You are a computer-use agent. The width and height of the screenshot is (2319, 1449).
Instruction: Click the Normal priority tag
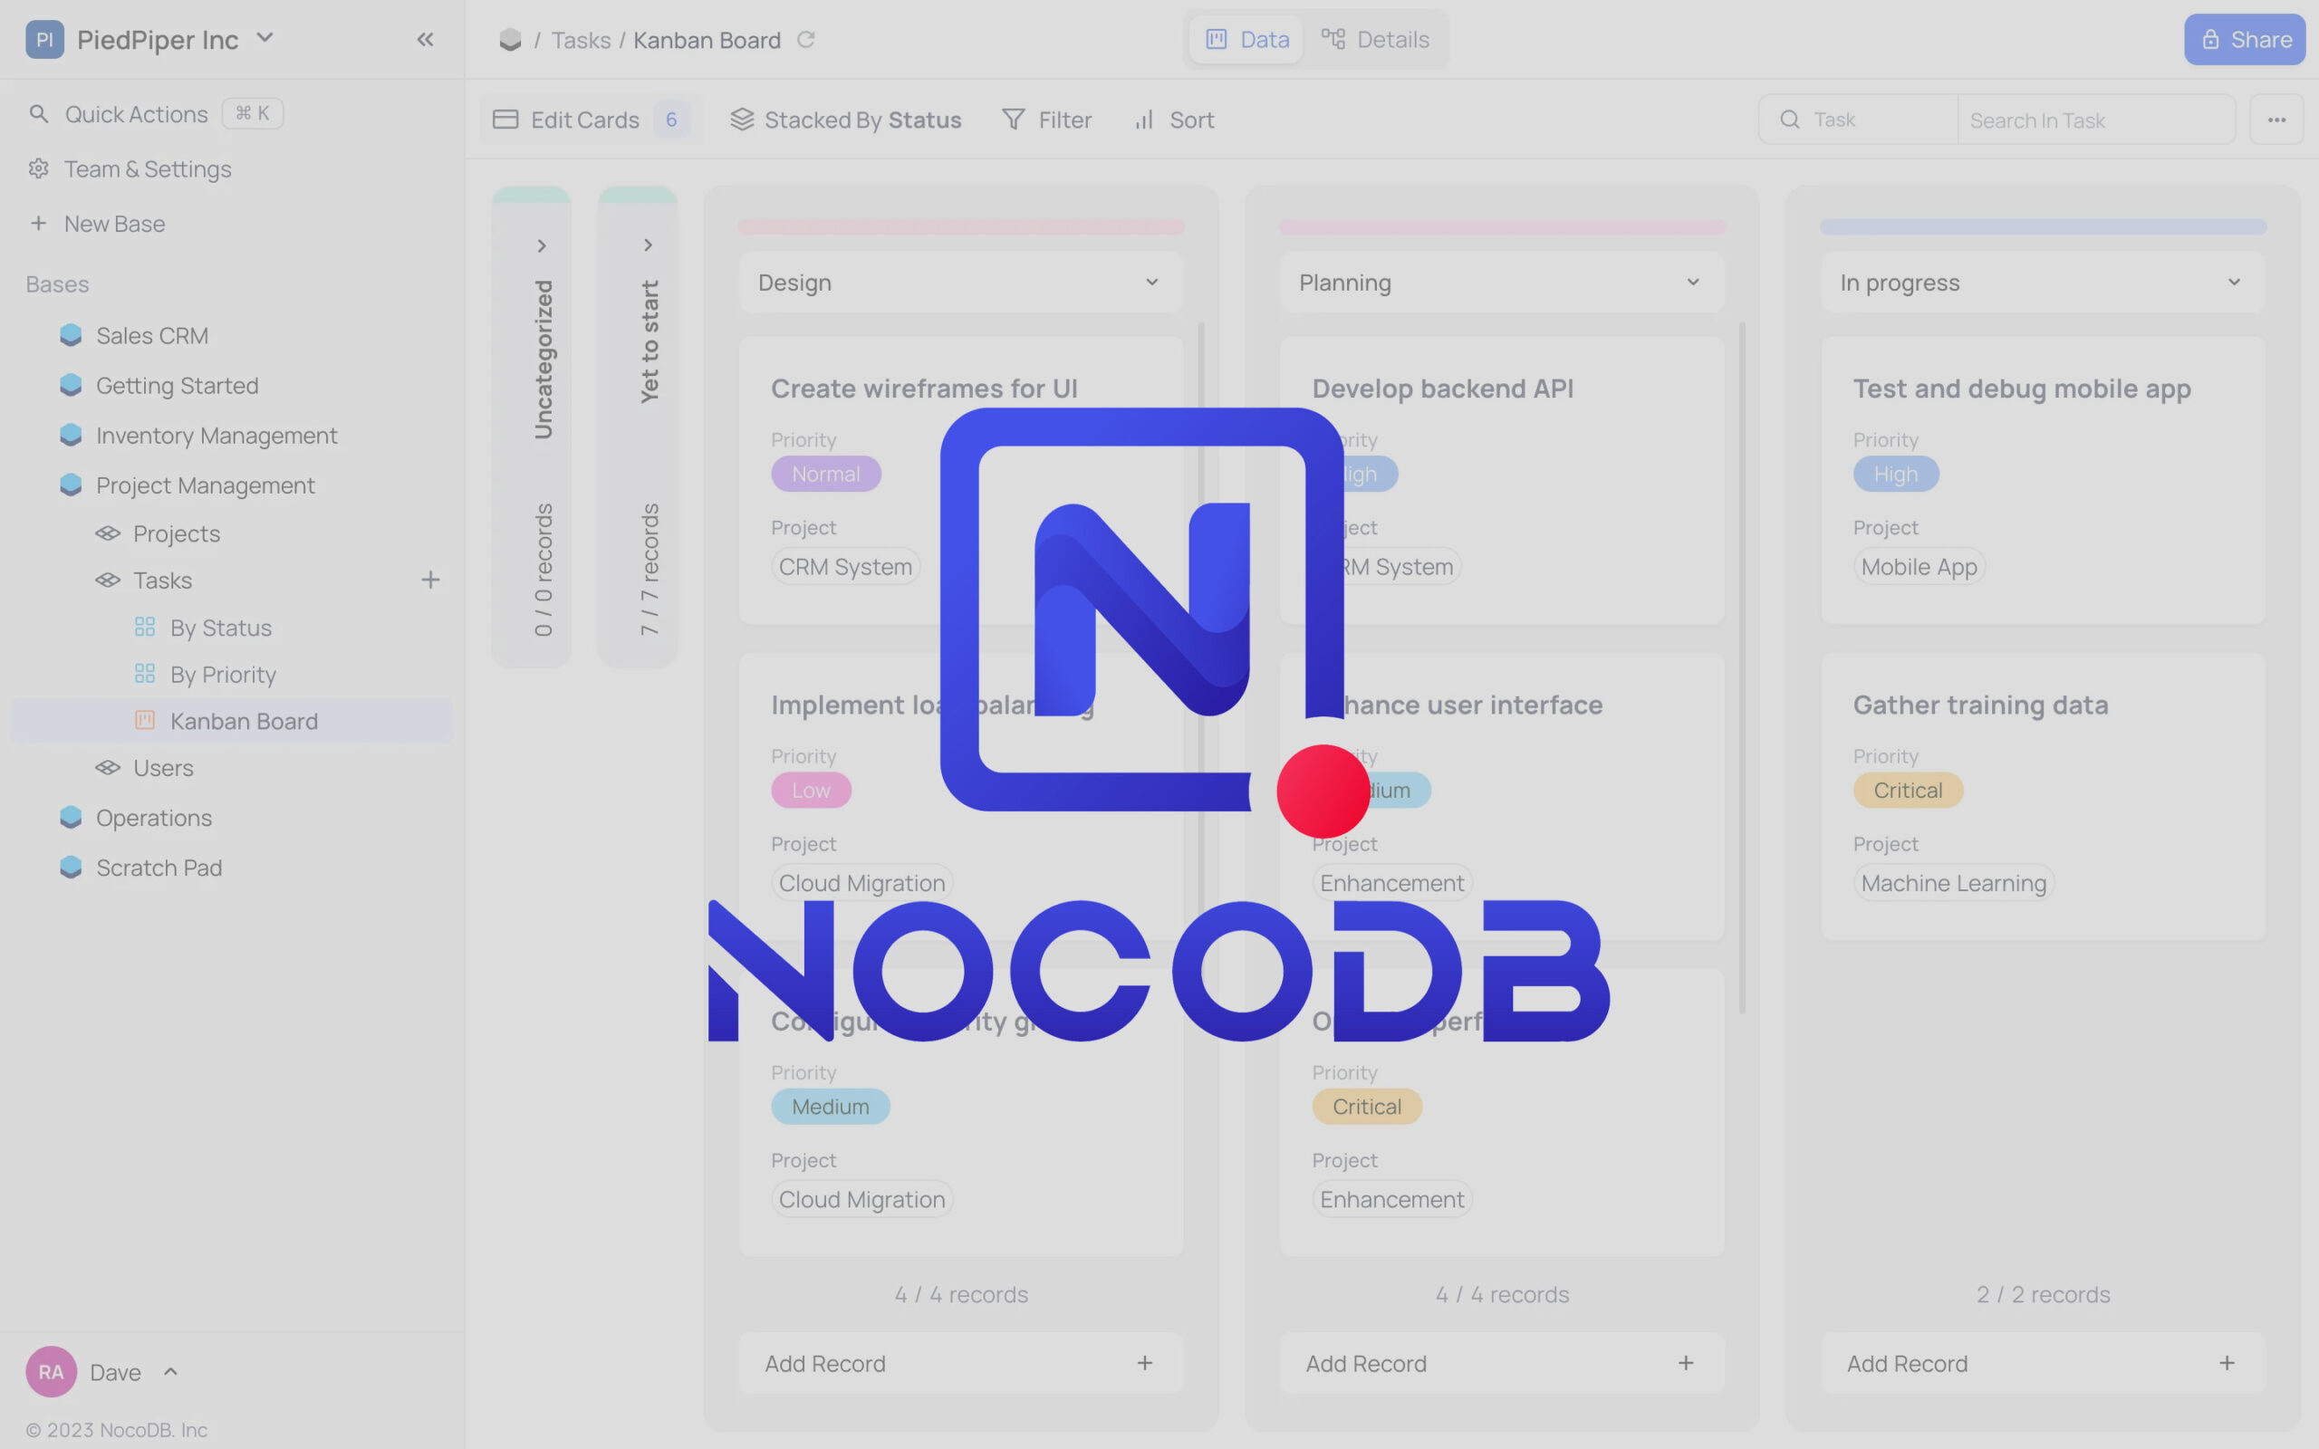[826, 474]
